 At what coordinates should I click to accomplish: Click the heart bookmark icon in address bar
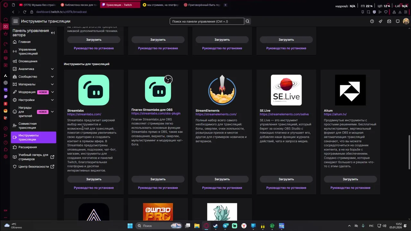point(386,12)
